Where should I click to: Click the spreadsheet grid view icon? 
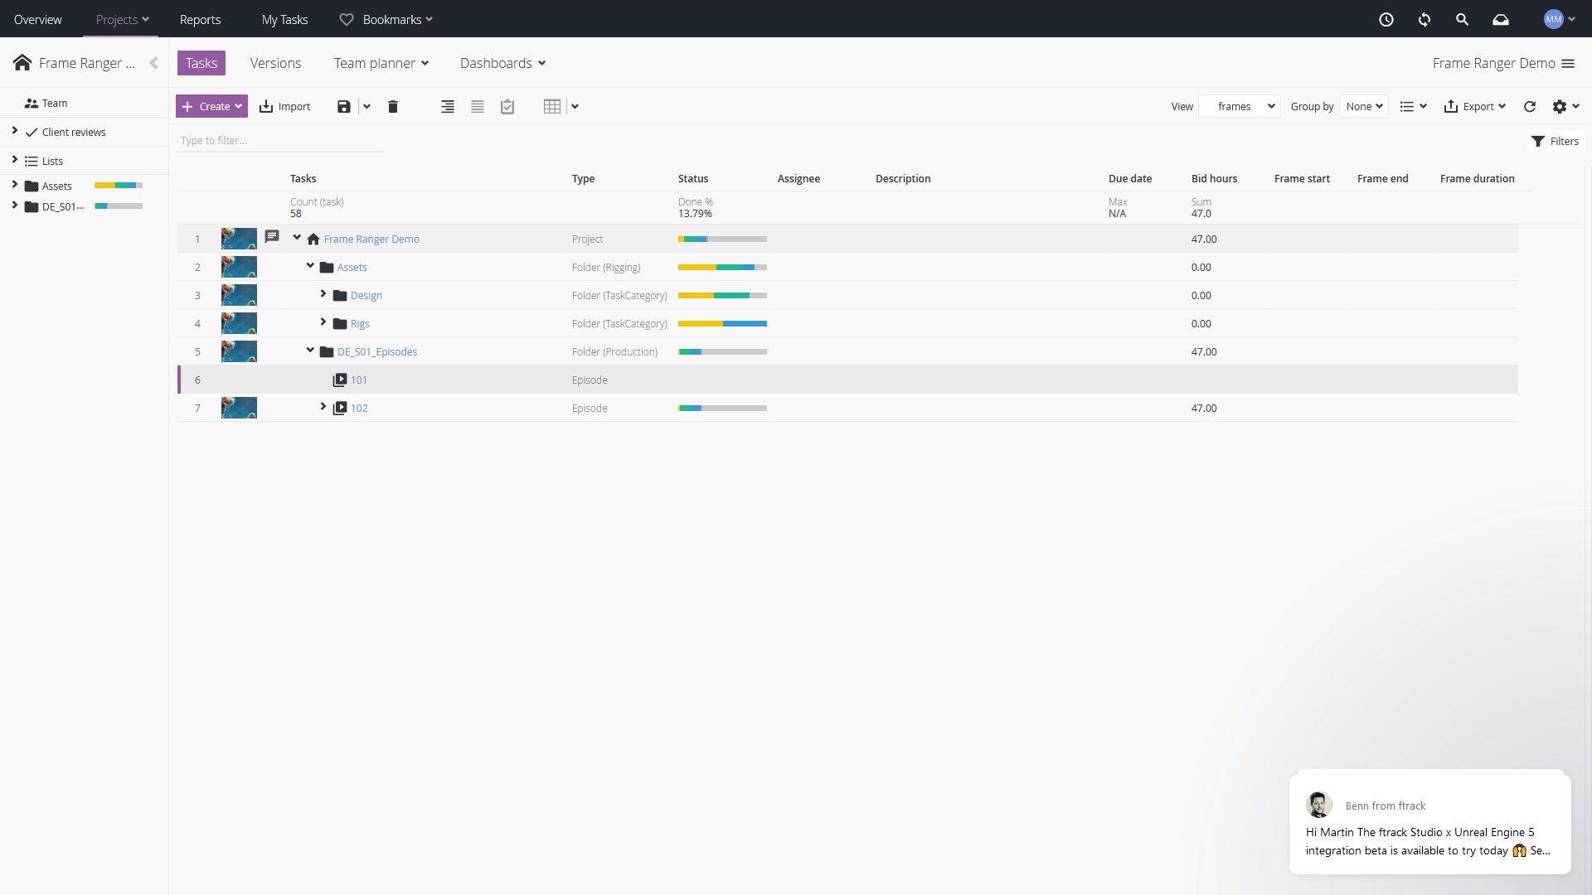click(552, 107)
